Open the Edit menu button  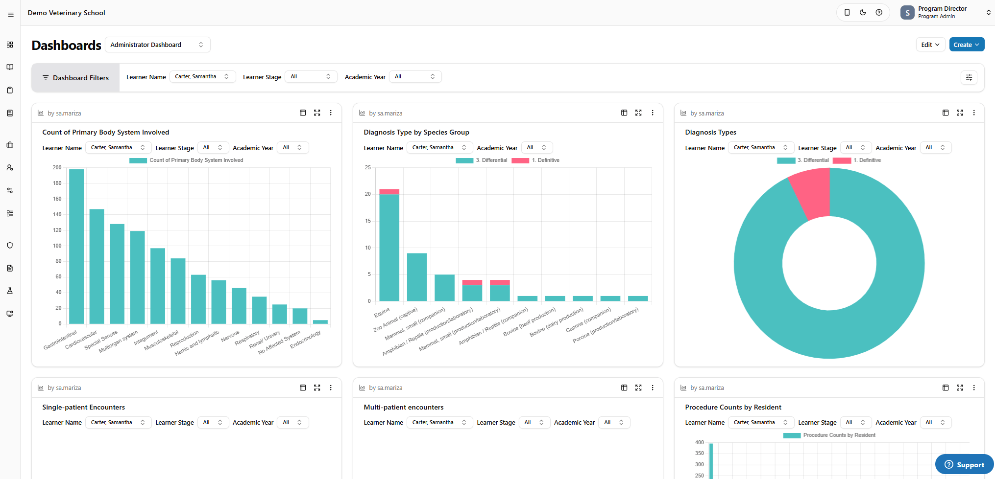(x=930, y=45)
